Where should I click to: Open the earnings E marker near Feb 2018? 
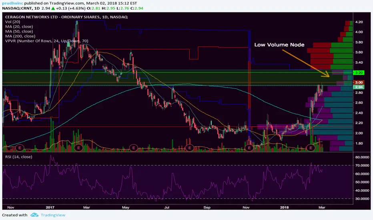point(311,148)
